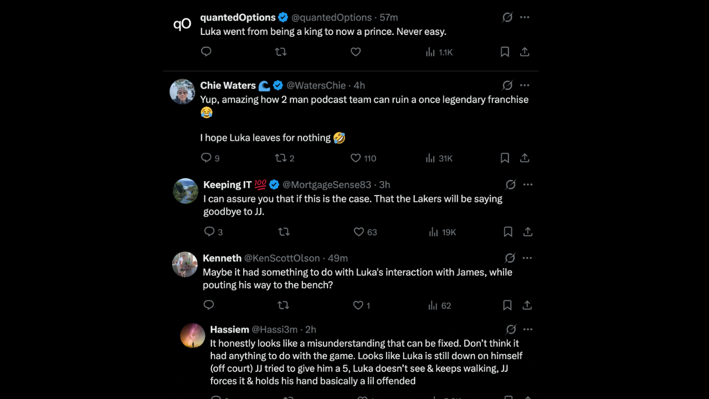The height and width of the screenshot is (399, 709).
Task: Bookmark Keeping IT's reply about JJ
Action: pyautogui.click(x=508, y=232)
